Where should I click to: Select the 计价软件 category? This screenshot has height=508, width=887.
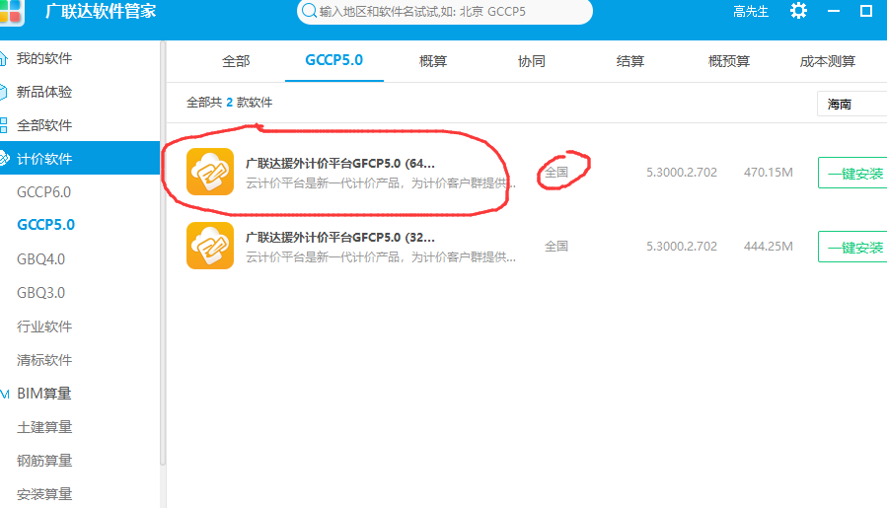pyautogui.click(x=80, y=159)
